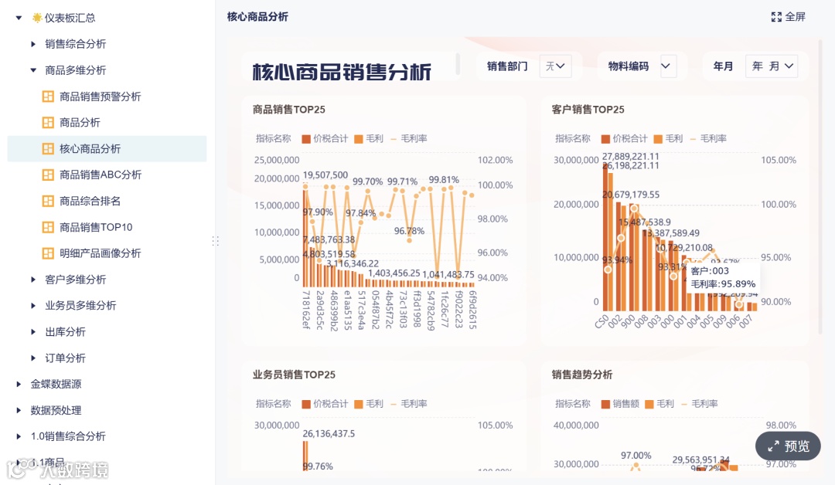Viewport: 835px width, 485px height.
Task: Toggle 价税合计 legend in 业务员销售TOP25
Action: tap(325, 404)
